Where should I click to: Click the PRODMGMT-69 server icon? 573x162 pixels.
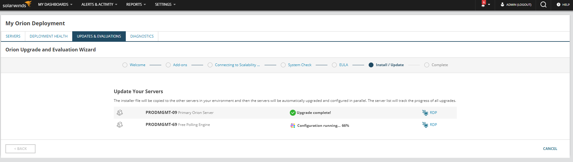coord(120,124)
